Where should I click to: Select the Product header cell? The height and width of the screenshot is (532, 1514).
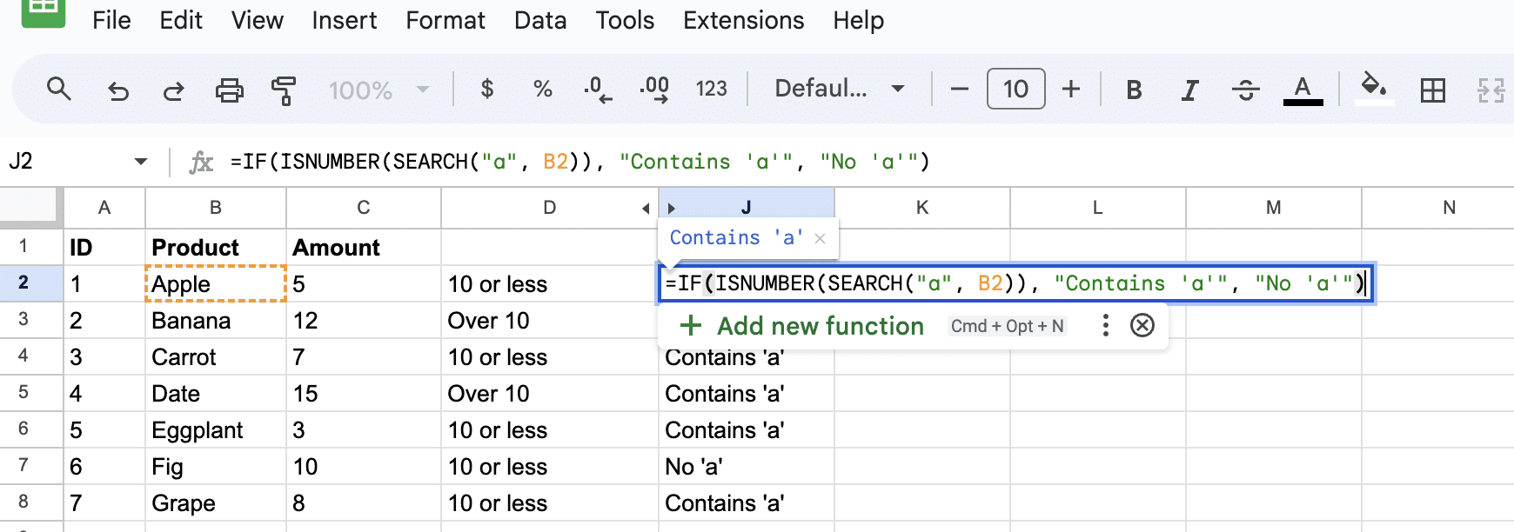(x=216, y=248)
